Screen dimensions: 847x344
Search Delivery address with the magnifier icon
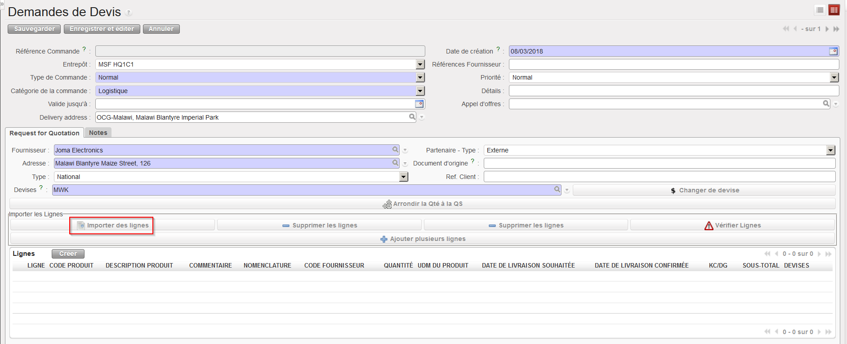(412, 117)
